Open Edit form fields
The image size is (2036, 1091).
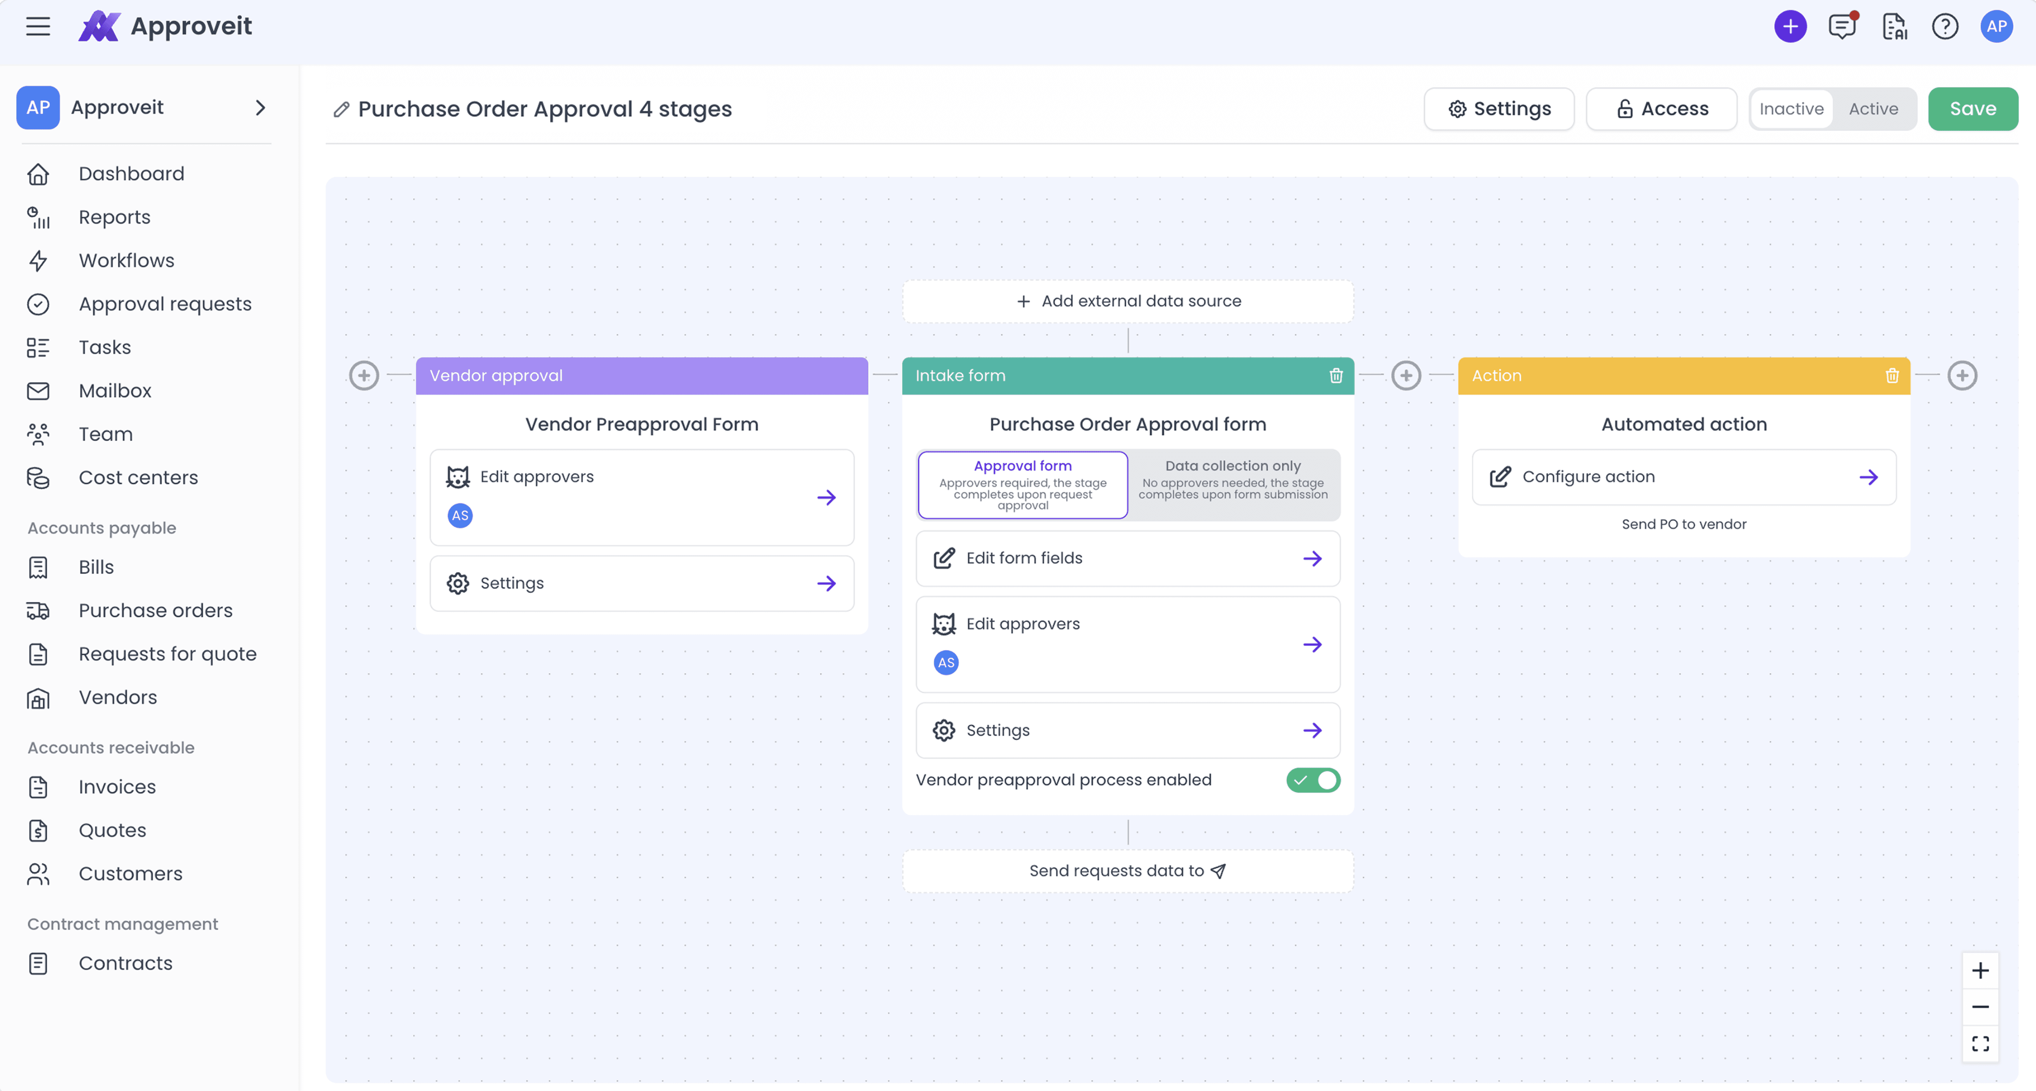coord(1128,558)
